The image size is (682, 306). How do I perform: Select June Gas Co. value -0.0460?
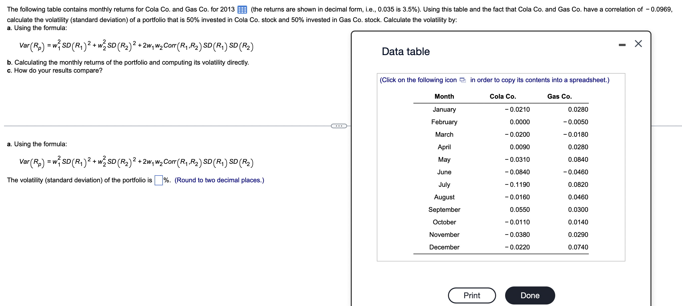575,172
